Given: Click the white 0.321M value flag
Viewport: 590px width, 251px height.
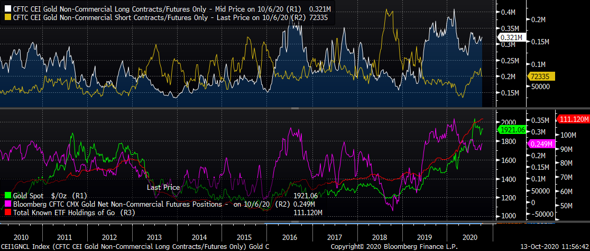Looking at the screenshot, I should click(x=512, y=37).
